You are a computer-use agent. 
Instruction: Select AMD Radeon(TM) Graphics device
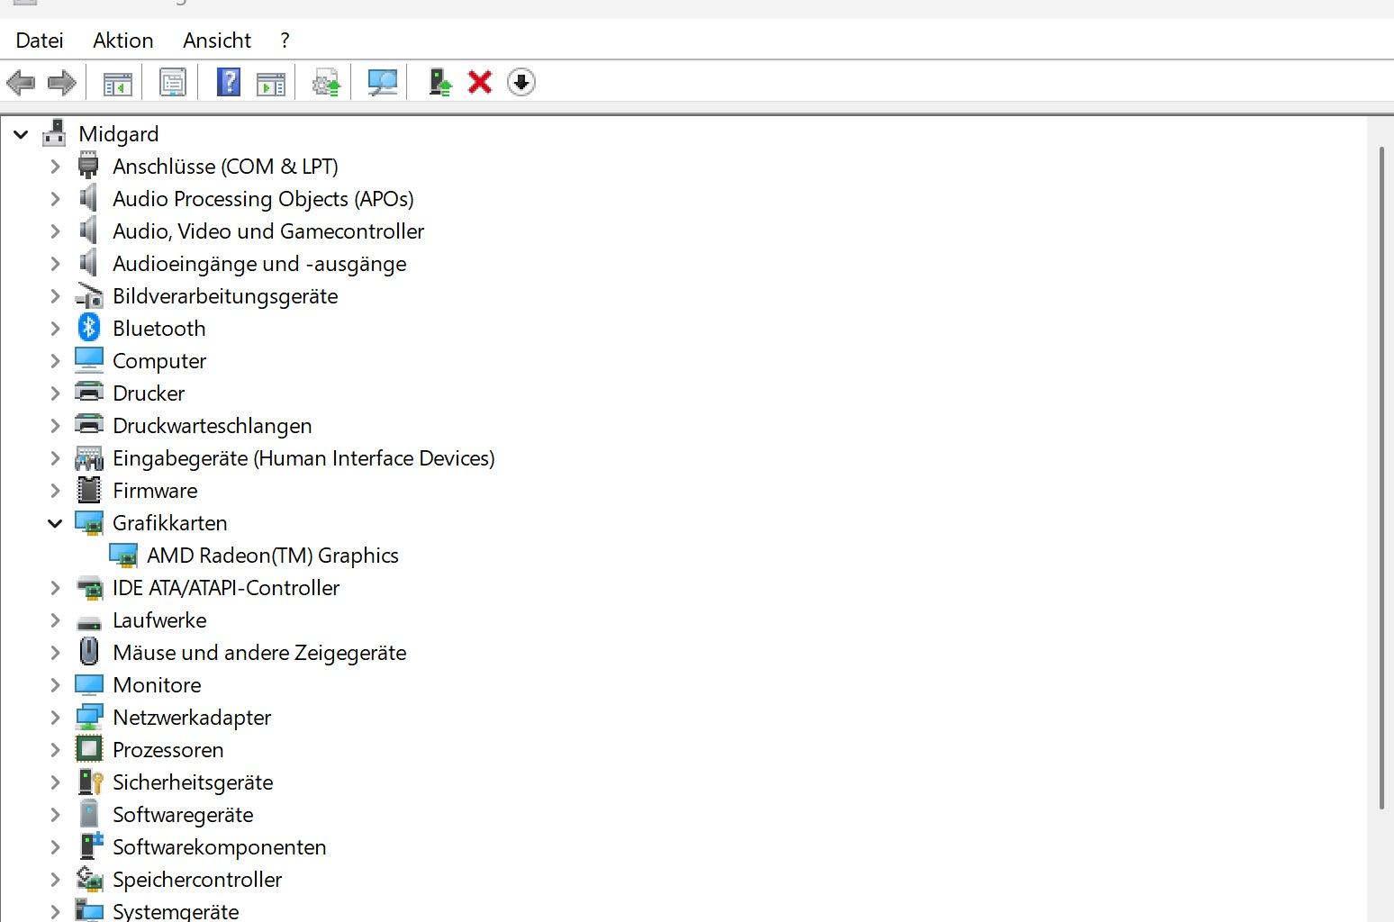pyautogui.click(x=273, y=556)
